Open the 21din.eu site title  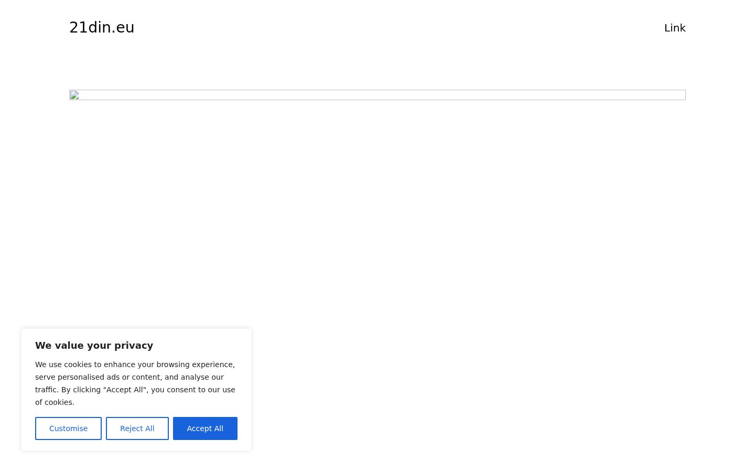pos(102,27)
